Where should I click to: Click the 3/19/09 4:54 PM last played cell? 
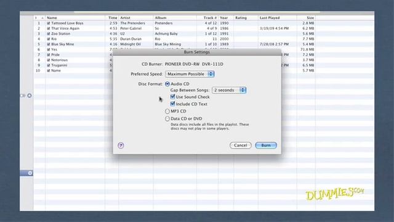275,28
